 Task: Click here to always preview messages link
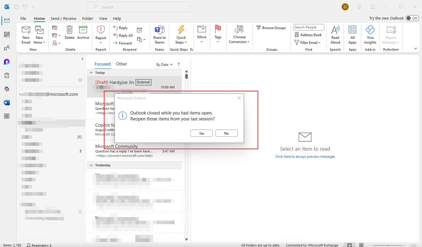[x=305, y=157]
